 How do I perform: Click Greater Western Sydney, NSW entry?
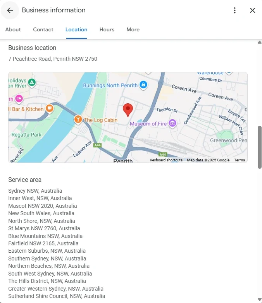coord(56,289)
